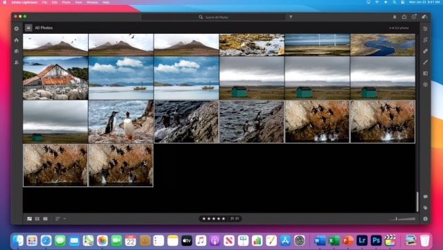
Task: Select the Linear Gradient tool
Action: tap(425, 73)
